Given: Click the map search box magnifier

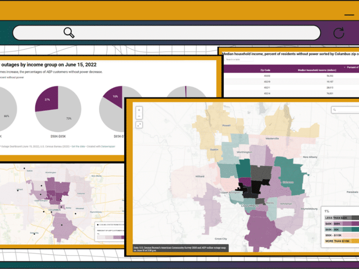Looking at the screenshot, I should pyautogui.click(x=336, y=110).
